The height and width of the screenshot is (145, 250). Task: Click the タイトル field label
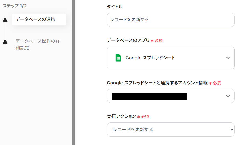point(115,7)
